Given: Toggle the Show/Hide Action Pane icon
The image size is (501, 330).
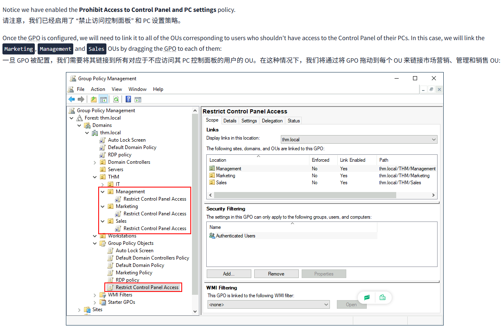Looking at the screenshot, I should point(138,99).
